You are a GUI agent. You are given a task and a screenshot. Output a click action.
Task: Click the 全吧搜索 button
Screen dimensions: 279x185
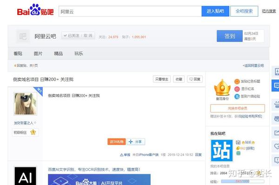244,11
